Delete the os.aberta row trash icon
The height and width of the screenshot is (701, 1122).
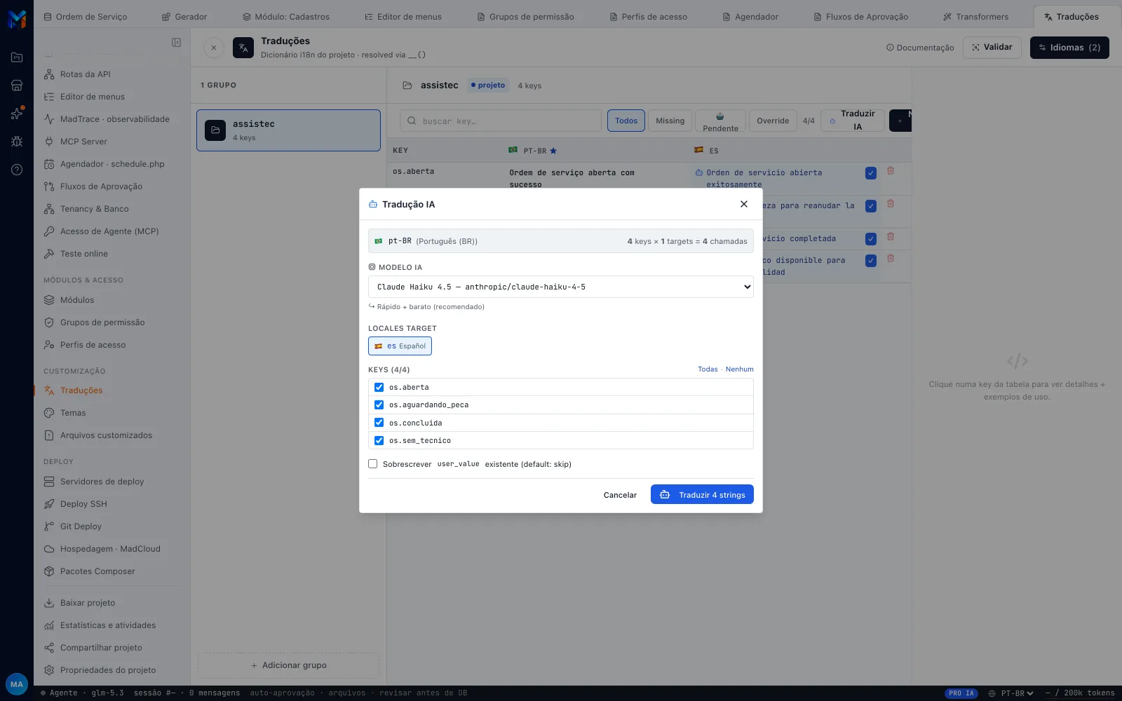(891, 171)
